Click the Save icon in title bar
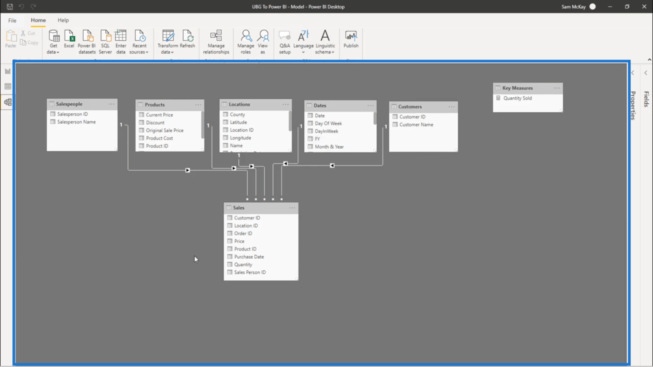 coord(10,7)
